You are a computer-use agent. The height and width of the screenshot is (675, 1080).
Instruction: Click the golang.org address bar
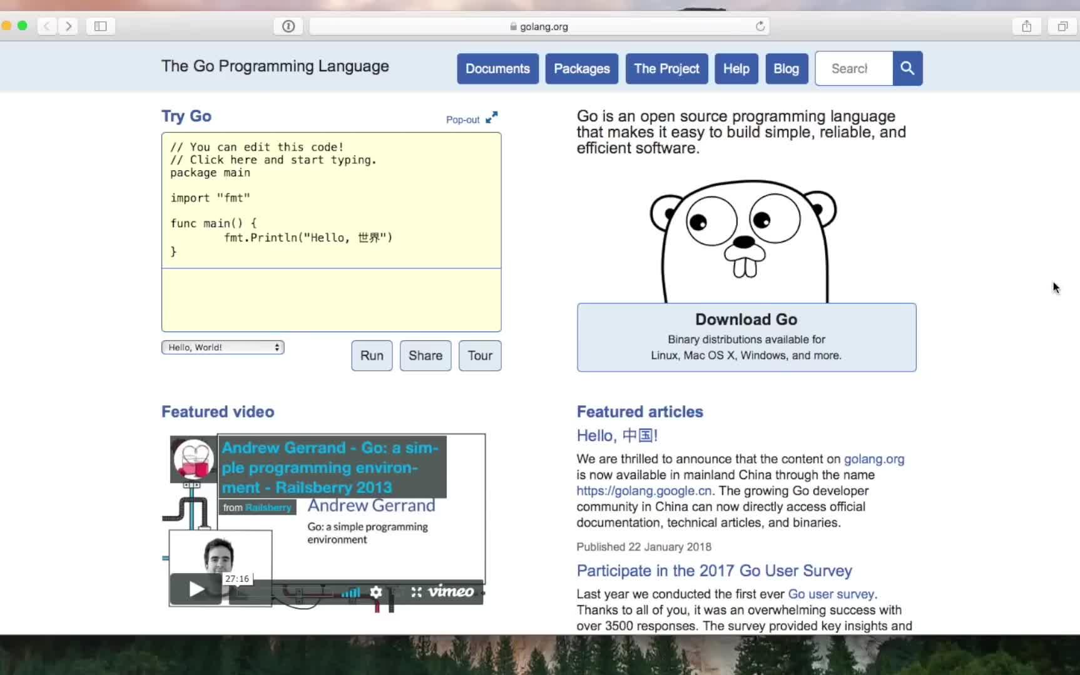[539, 26]
